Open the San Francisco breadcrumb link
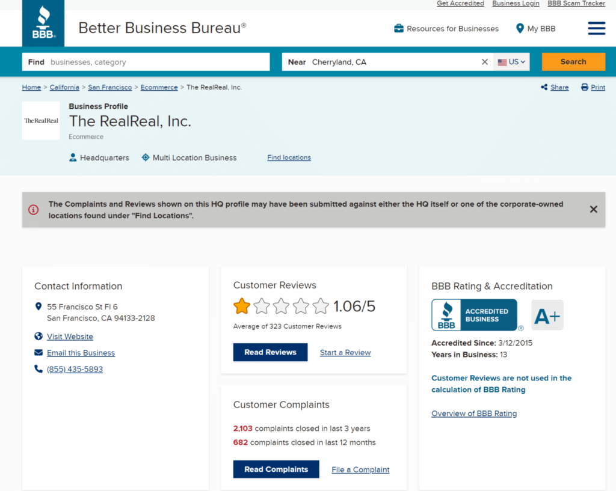Image resolution: width=616 pixels, height=491 pixels. tap(109, 87)
